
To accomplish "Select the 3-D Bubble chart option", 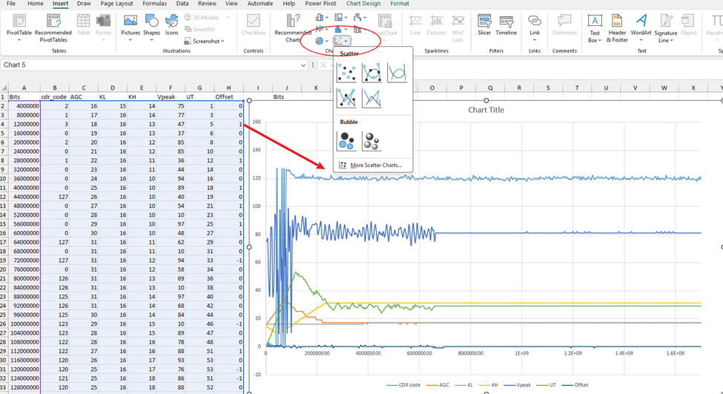I will click(x=372, y=141).
